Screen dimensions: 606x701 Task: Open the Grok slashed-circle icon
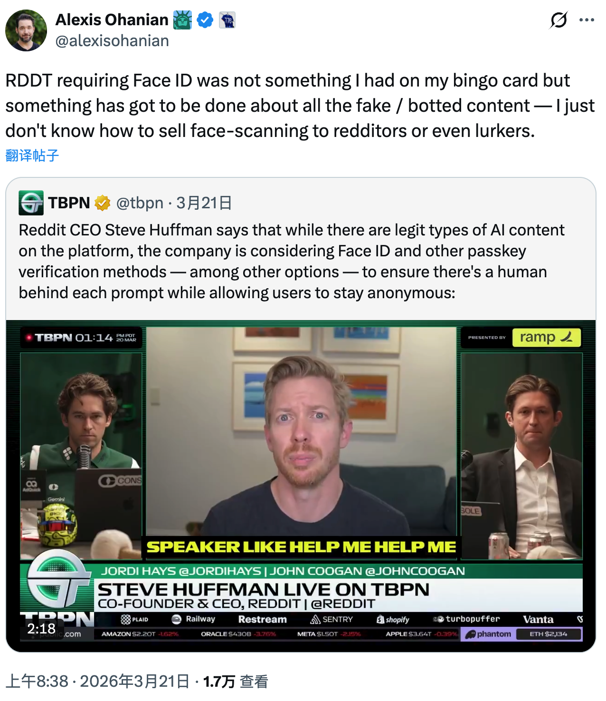click(x=559, y=20)
